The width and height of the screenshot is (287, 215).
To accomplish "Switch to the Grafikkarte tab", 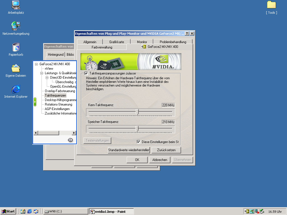I will [117, 42].
